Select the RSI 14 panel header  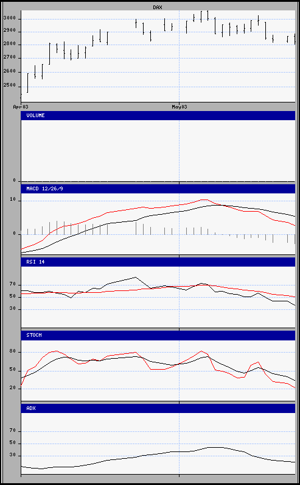(158, 262)
